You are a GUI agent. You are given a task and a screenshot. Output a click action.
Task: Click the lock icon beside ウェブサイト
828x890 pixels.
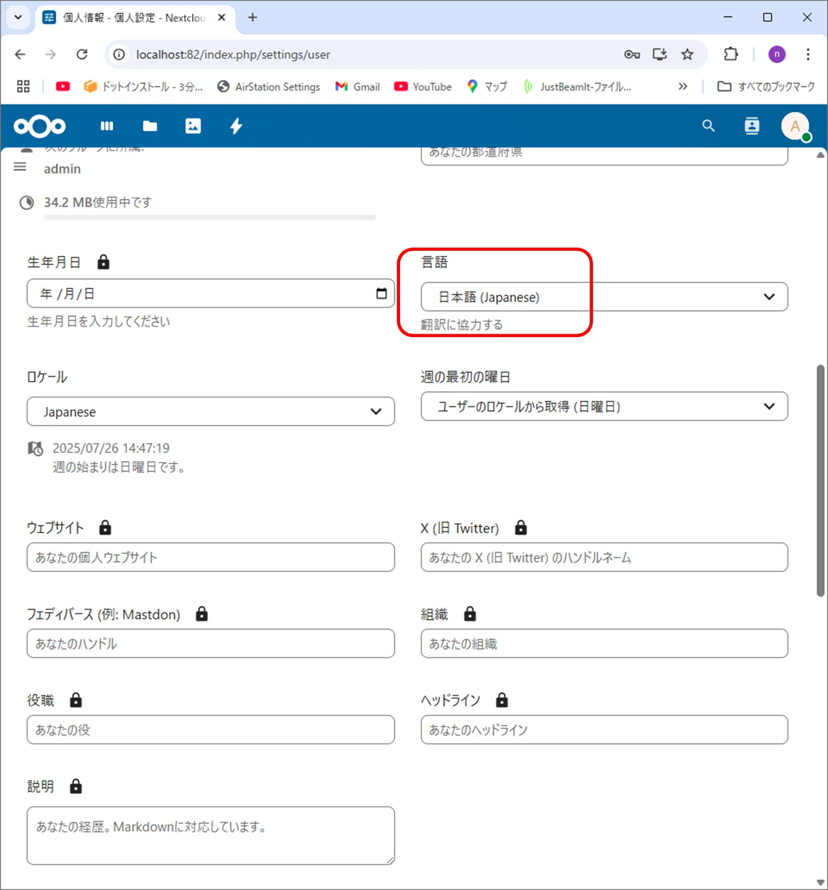click(105, 528)
